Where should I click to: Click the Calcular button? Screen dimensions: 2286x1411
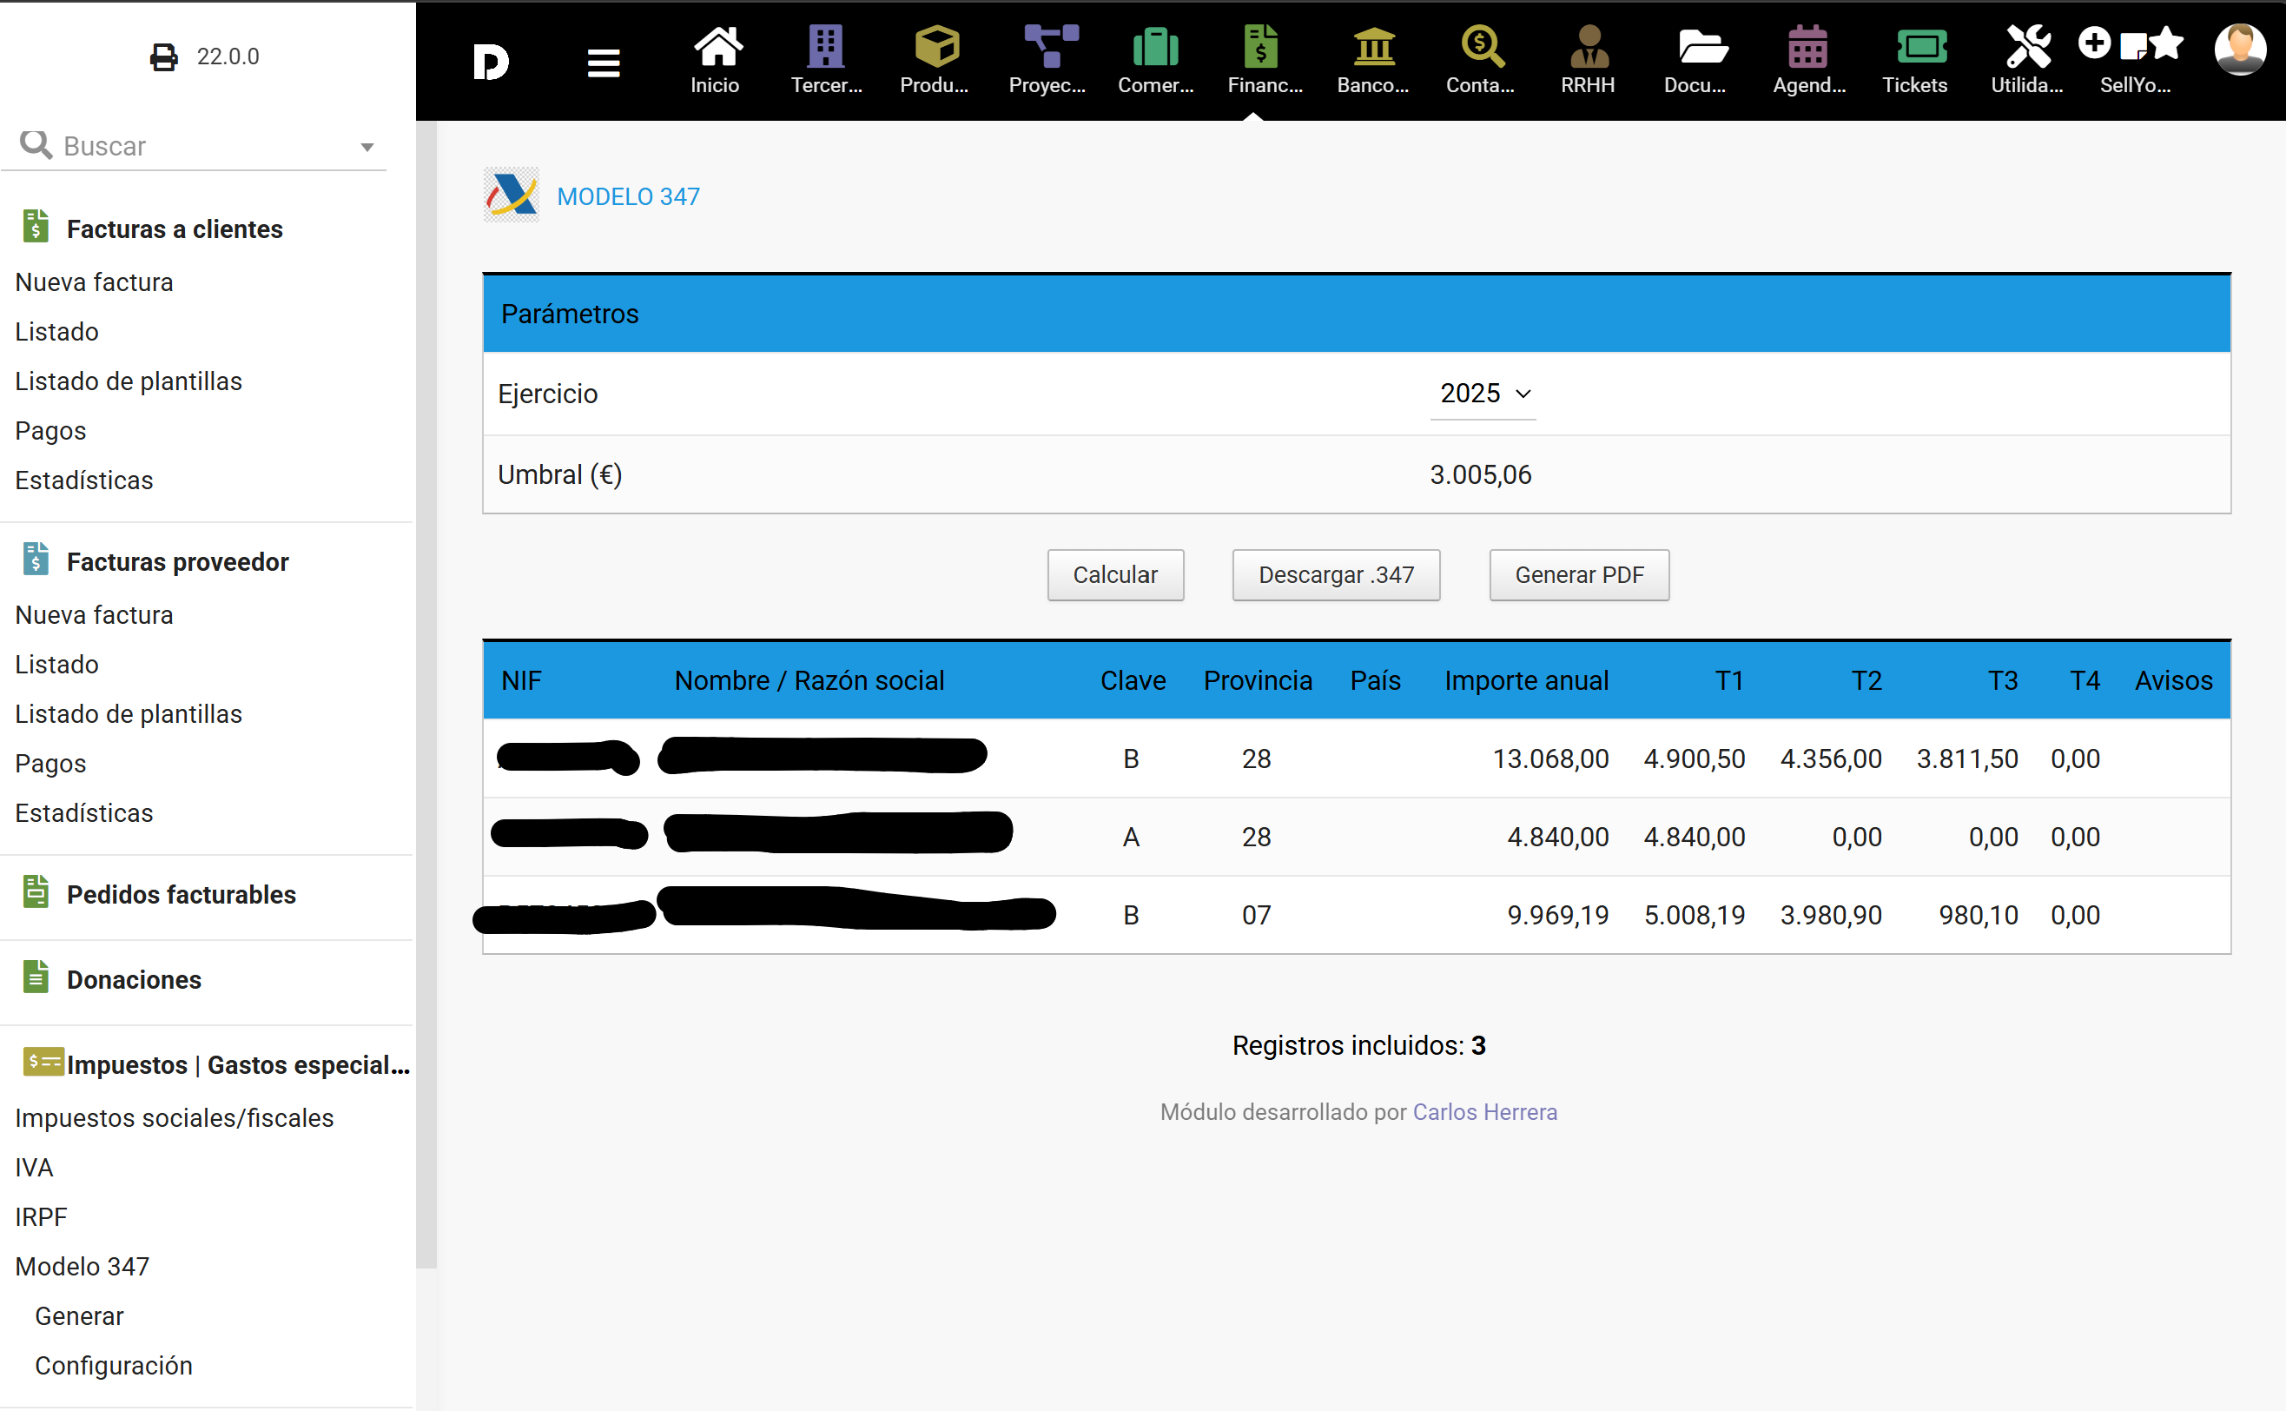coord(1115,575)
